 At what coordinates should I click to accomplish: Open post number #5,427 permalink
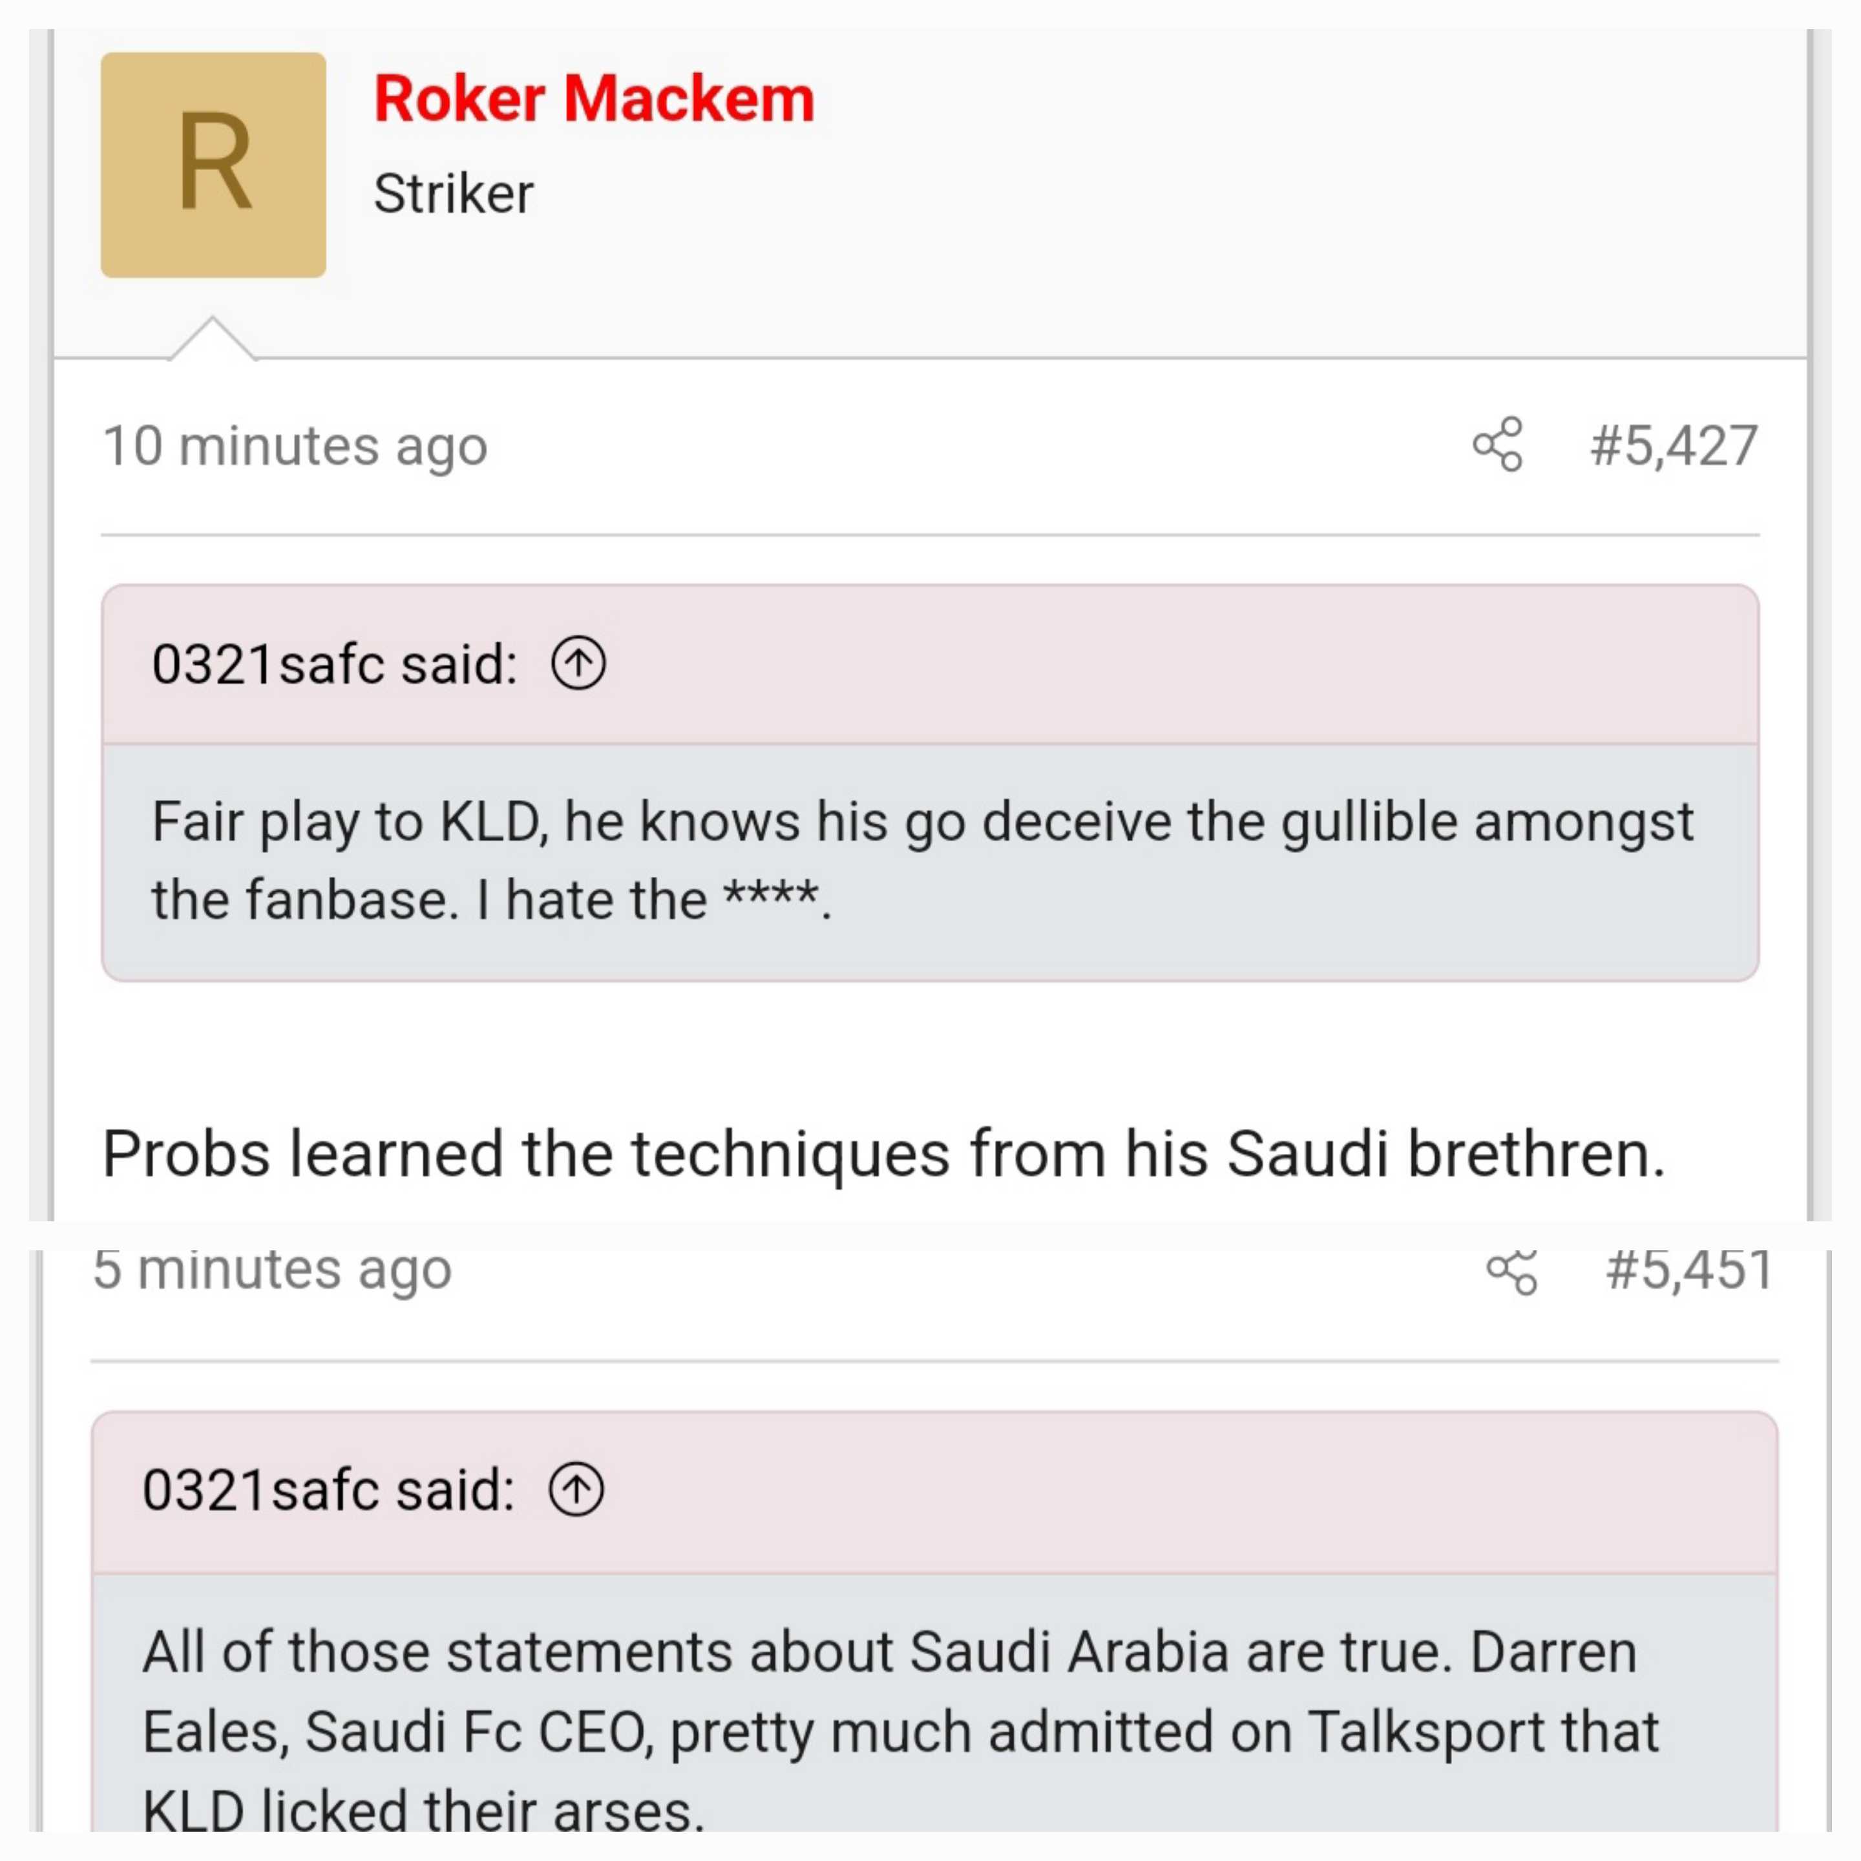click(x=1674, y=445)
